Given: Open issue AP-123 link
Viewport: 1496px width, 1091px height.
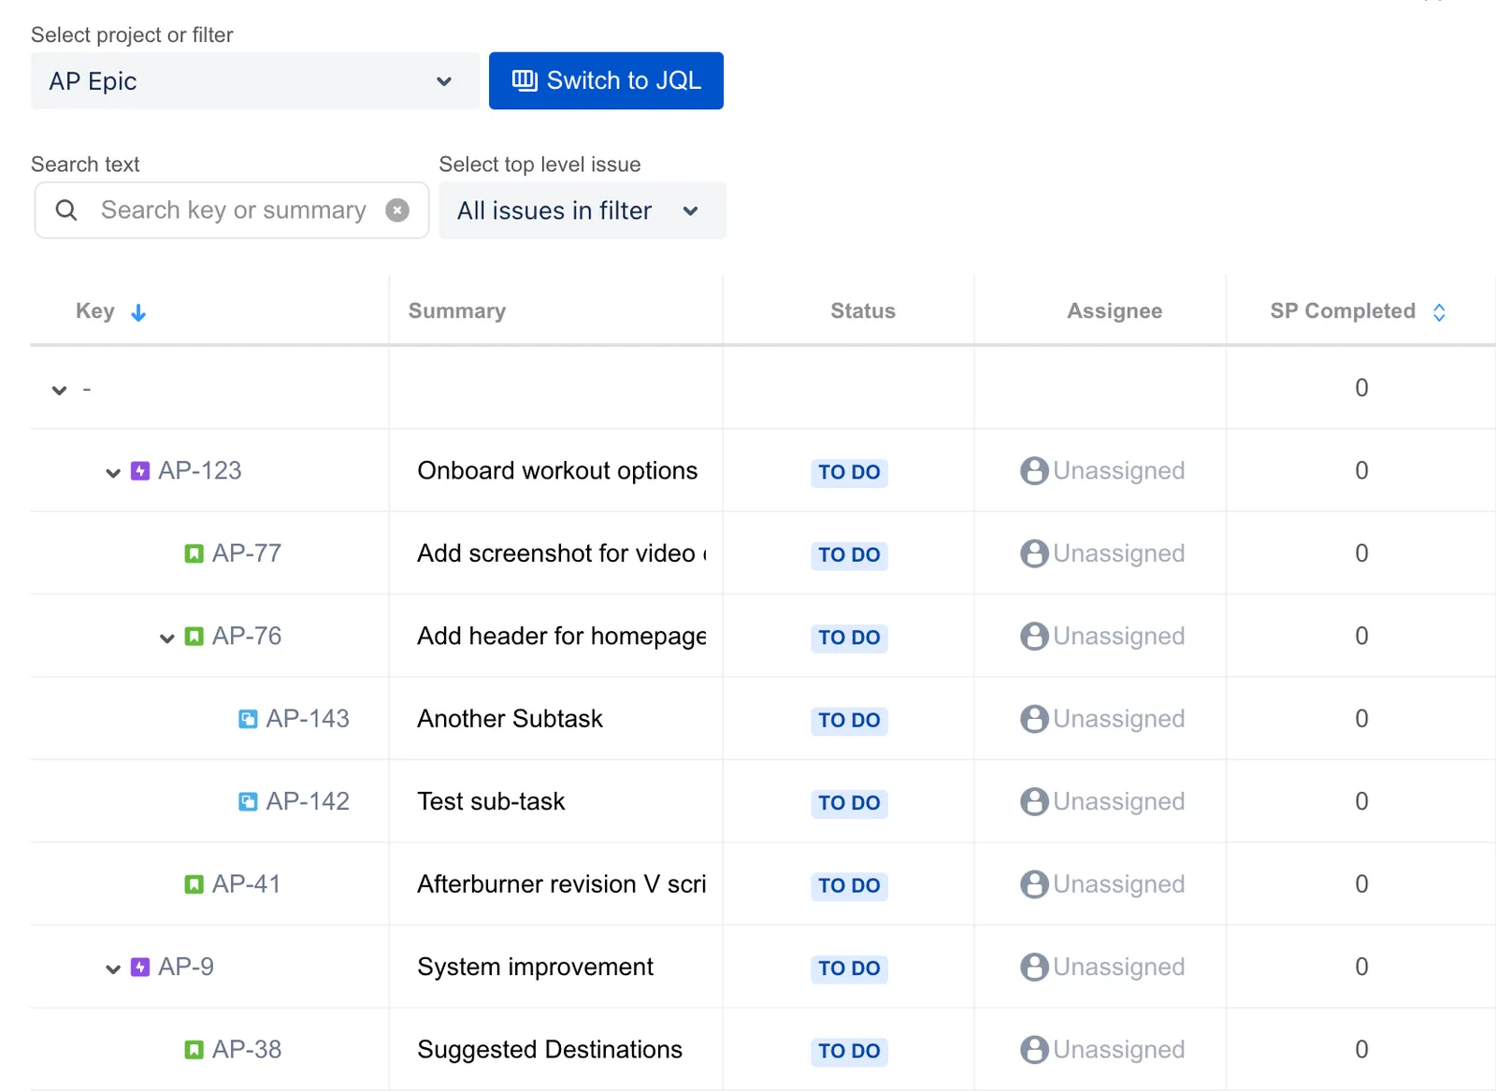Looking at the screenshot, I should coord(200,470).
